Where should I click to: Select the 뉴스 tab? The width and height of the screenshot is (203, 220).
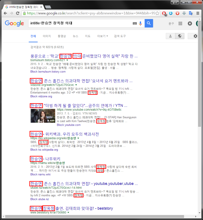[75, 36]
